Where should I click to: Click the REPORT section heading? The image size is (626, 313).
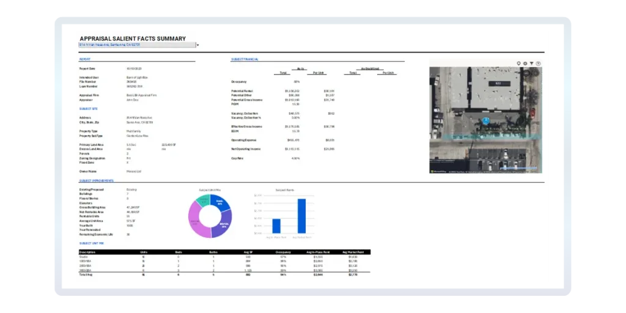coord(84,59)
